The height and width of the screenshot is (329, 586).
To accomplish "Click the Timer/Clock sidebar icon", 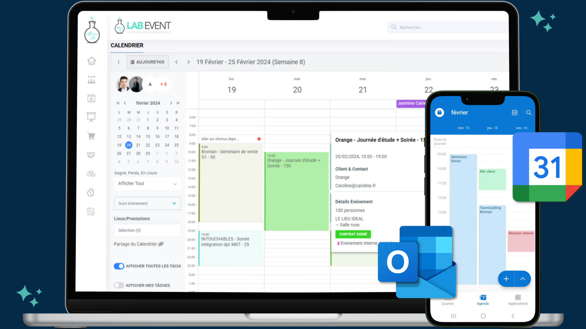I will pos(91,192).
